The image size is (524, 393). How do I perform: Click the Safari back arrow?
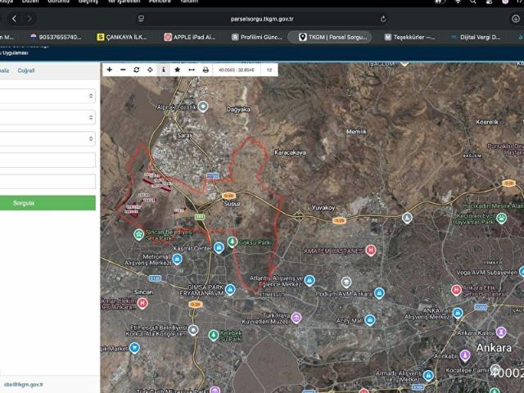pyautogui.click(x=14, y=19)
